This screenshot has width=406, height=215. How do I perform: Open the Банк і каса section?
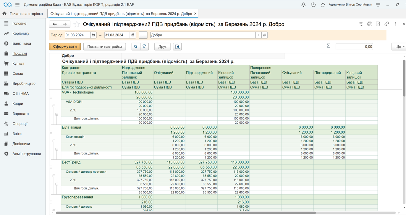pyautogui.click(x=22, y=43)
